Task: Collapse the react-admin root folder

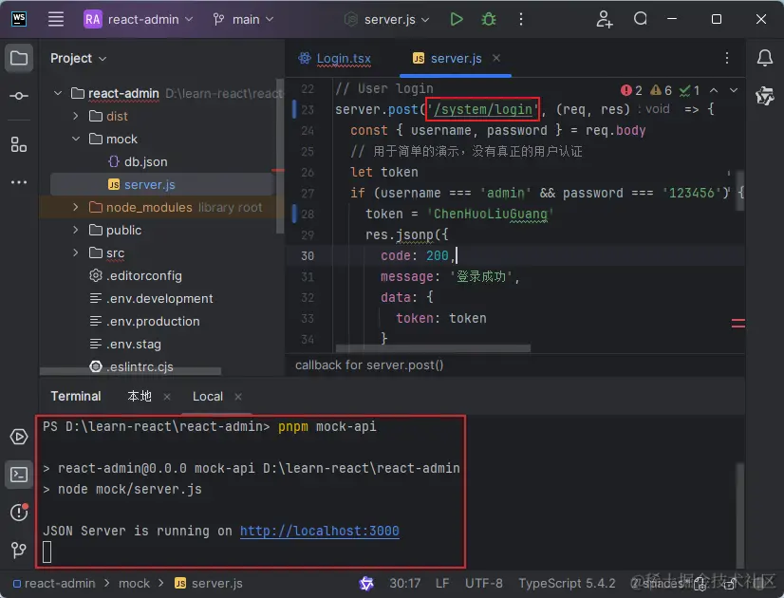Action: [x=58, y=93]
